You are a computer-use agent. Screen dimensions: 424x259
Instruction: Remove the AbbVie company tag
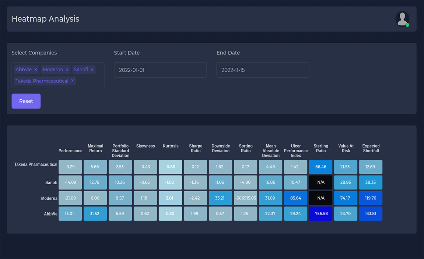click(x=36, y=70)
